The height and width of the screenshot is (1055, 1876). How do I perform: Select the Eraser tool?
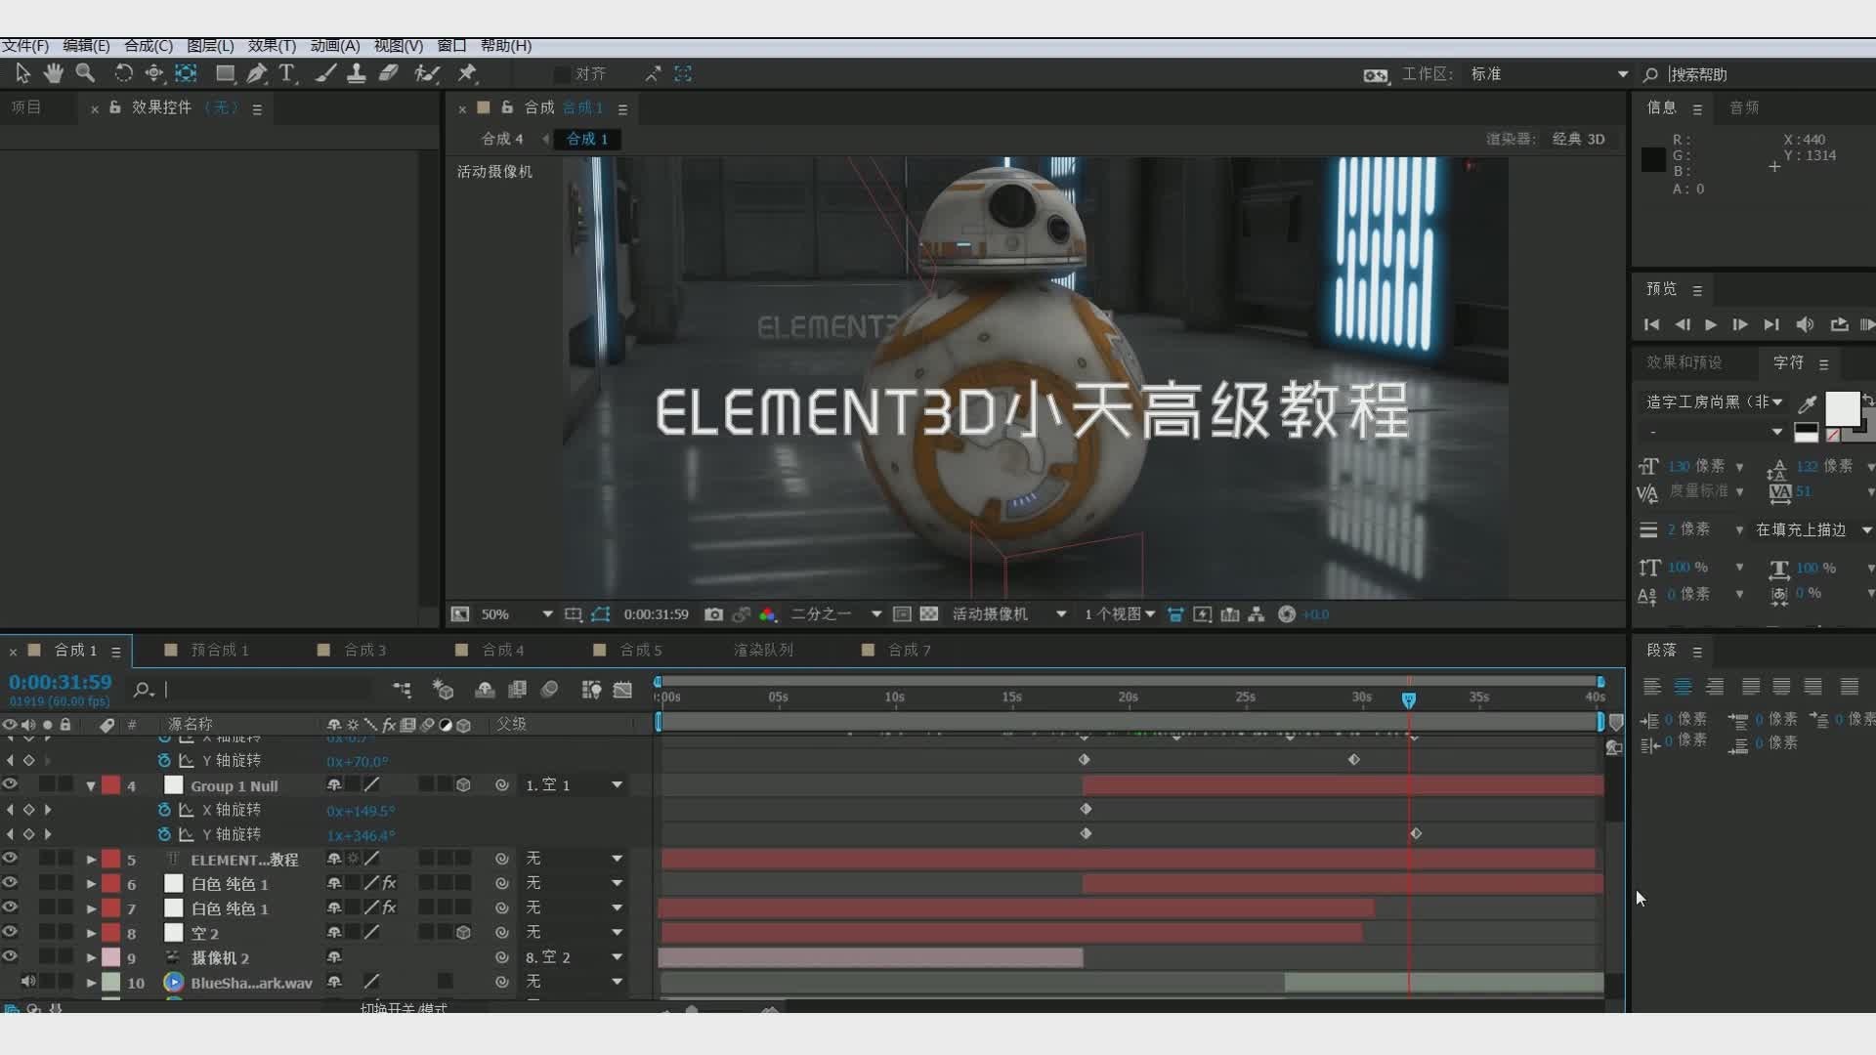click(388, 73)
